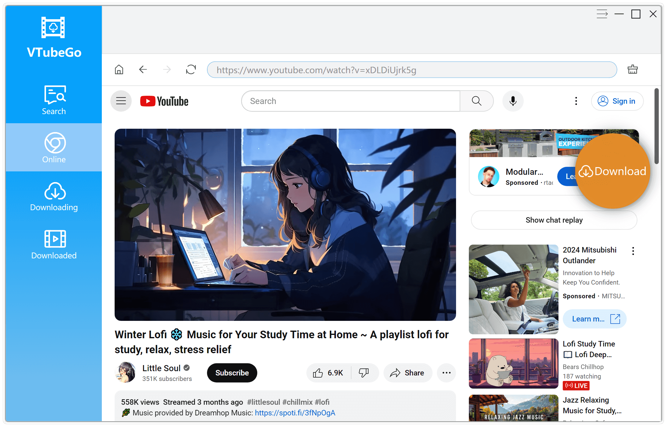
Task: Show chat replay for the stream
Action: 554,220
